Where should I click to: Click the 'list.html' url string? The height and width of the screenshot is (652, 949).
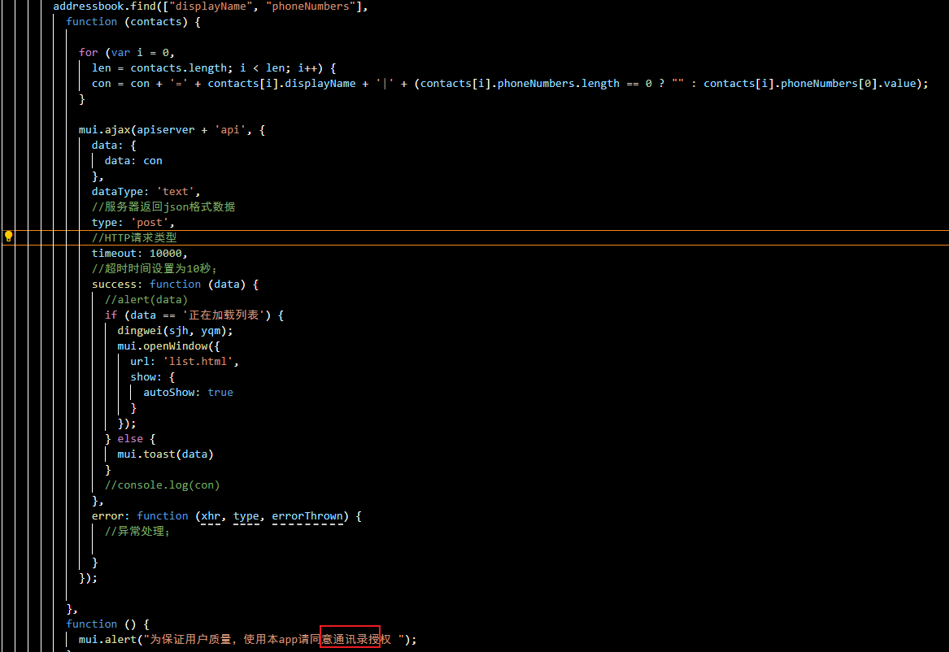pyautogui.click(x=198, y=361)
